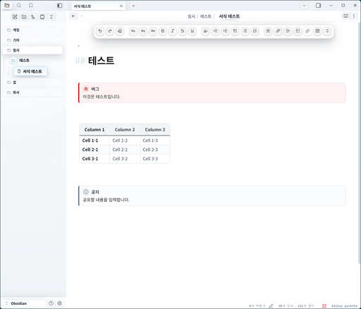Select the 서식 테스트 tab

[98, 6]
